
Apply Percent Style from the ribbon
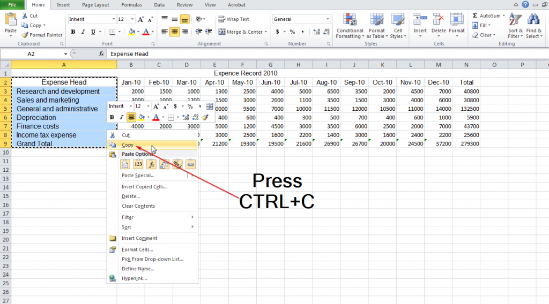click(x=292, y=32)
